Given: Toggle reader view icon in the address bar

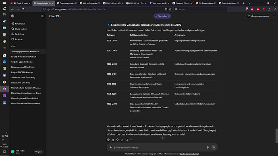Looking at the screenshot, I should pos(166,9).
